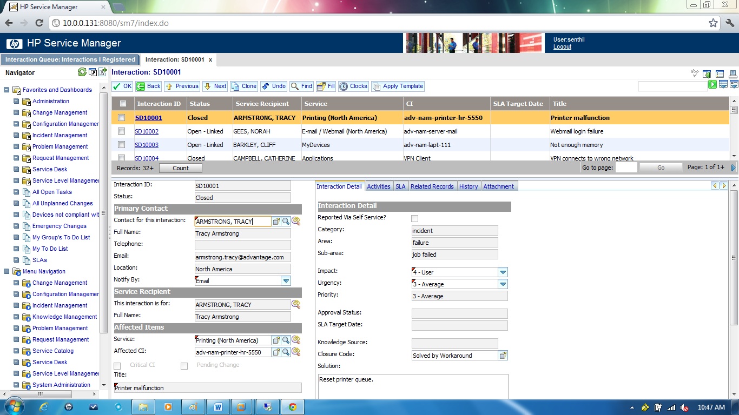The width and height of the screenshot is (739, 415).
Task: Close the Interaction SD10001 tab
Action: [210, 59]
